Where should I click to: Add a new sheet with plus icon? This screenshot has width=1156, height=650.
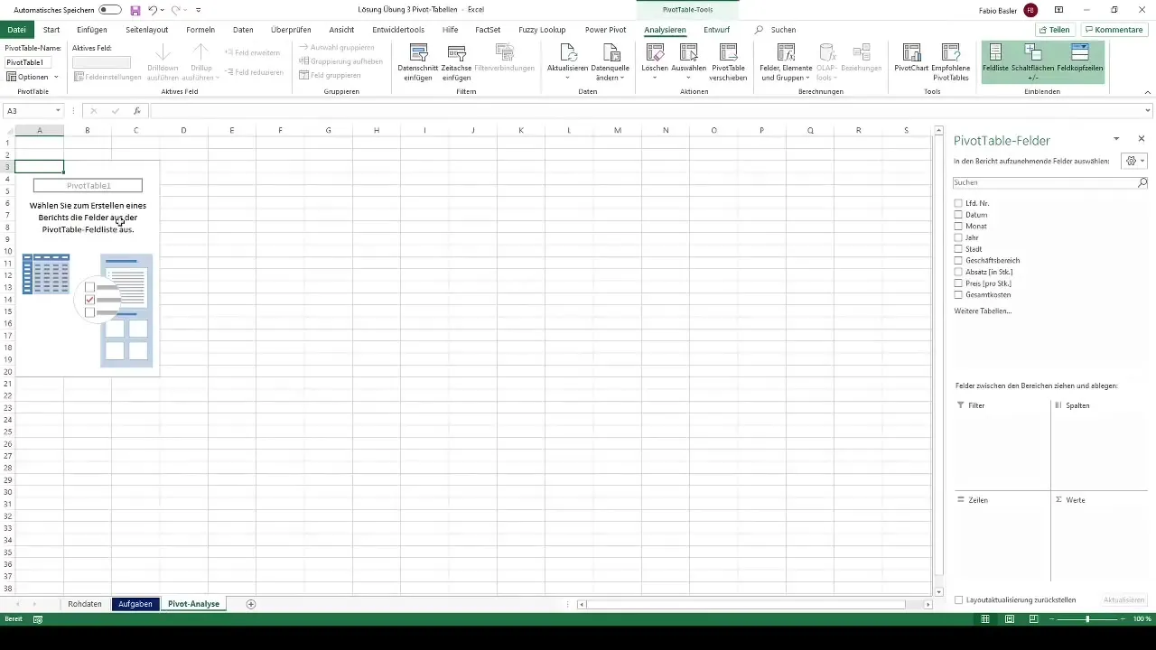coord(251,604)
